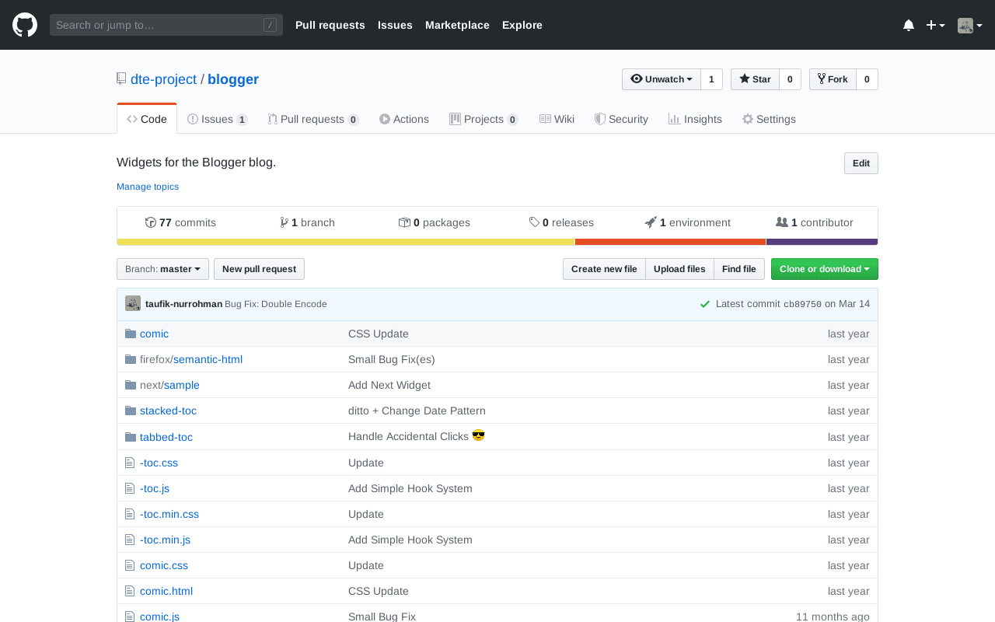Viewport: 995px width, 622px height.
Task: Switch to the Projects tab
Action: click(x=484, y=119)
